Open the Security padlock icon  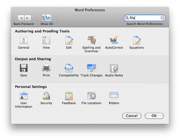46,95
